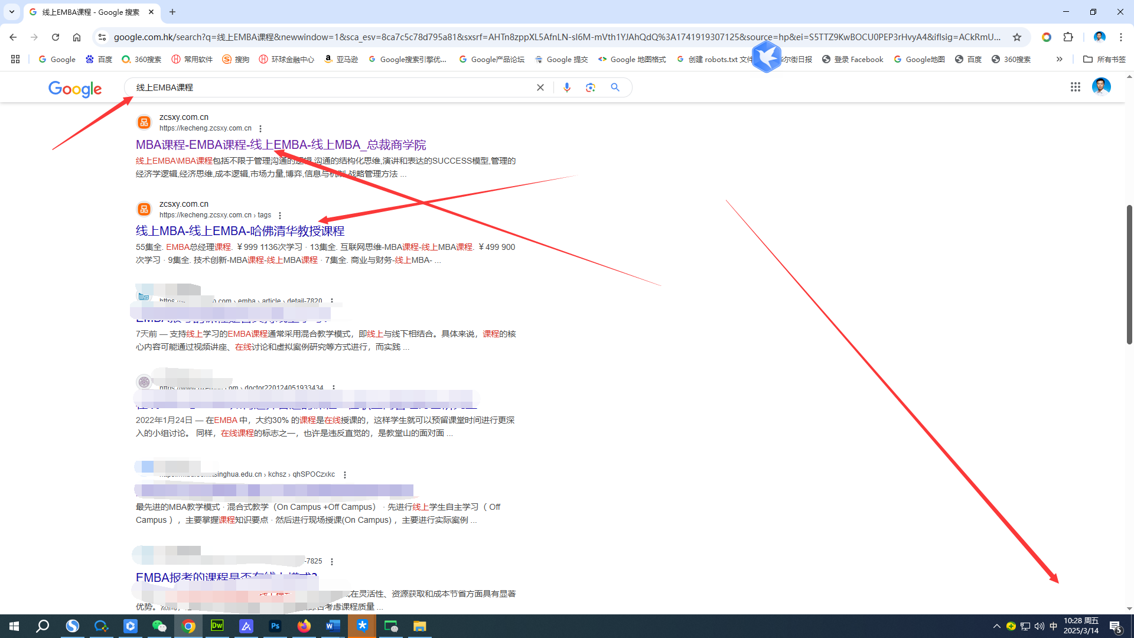The width and height of the screenshot is (1134, 638).
Task: Bookmark this page using the star icon
Action: (x=1018, y=37)
